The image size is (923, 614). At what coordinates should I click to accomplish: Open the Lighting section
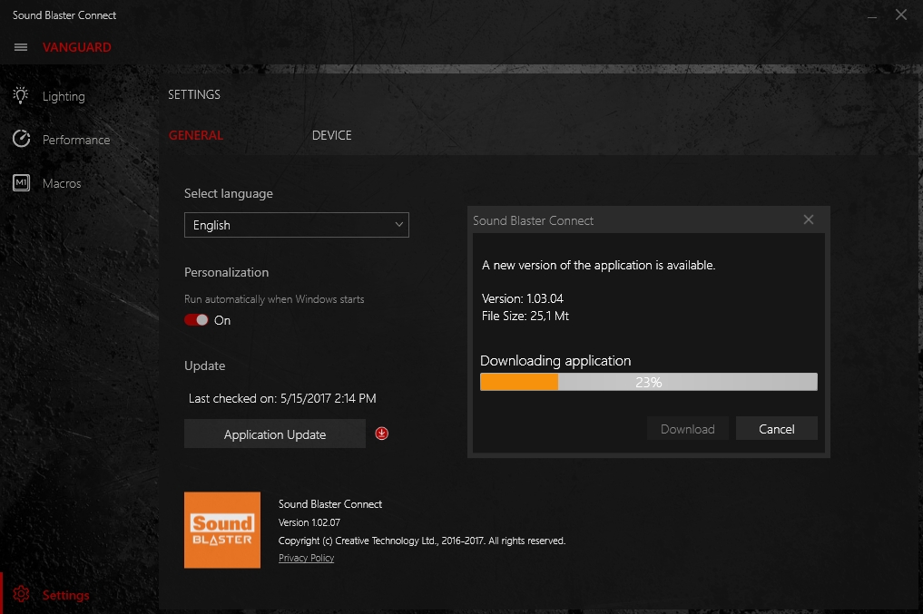64,96
